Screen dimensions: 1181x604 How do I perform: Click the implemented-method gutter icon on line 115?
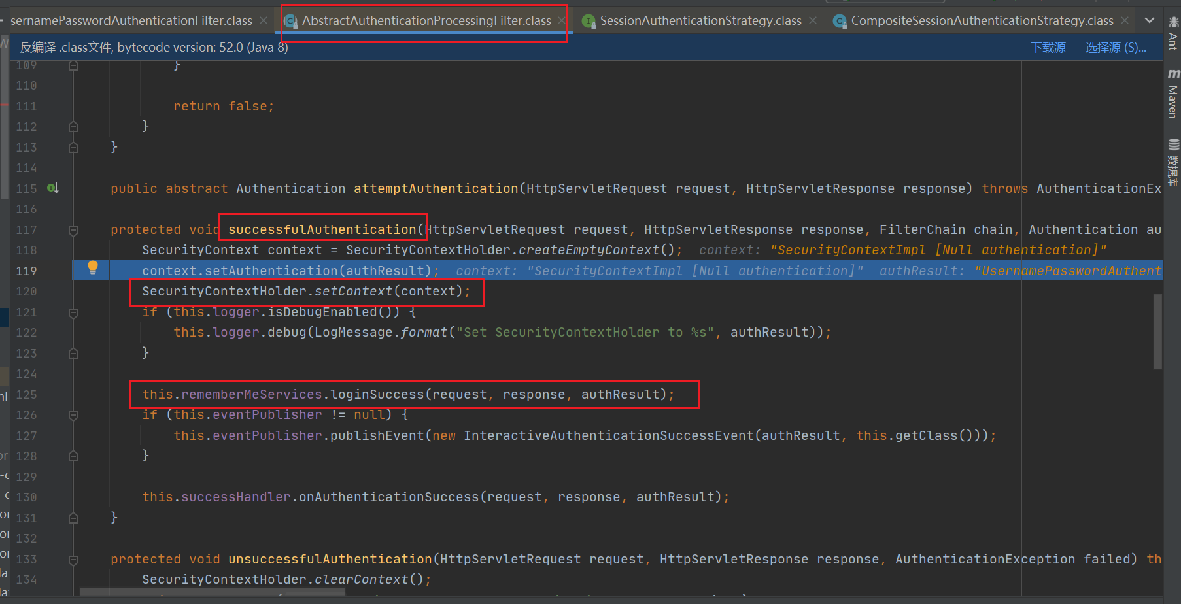click(53, 188)
